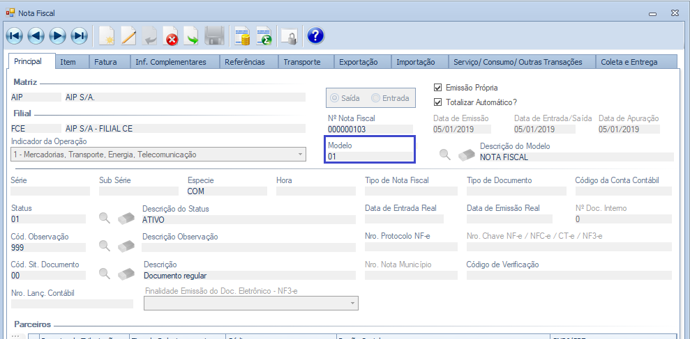Click magnifier search next to Modelo
690x339 pixels.
(x=444, y=155)
